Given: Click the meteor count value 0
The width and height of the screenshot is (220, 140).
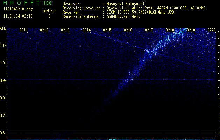Looking at the screenshot, I should click(50, 16).
